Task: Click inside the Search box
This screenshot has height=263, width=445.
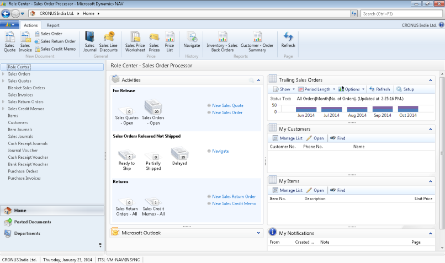Action: coord(401,14)
